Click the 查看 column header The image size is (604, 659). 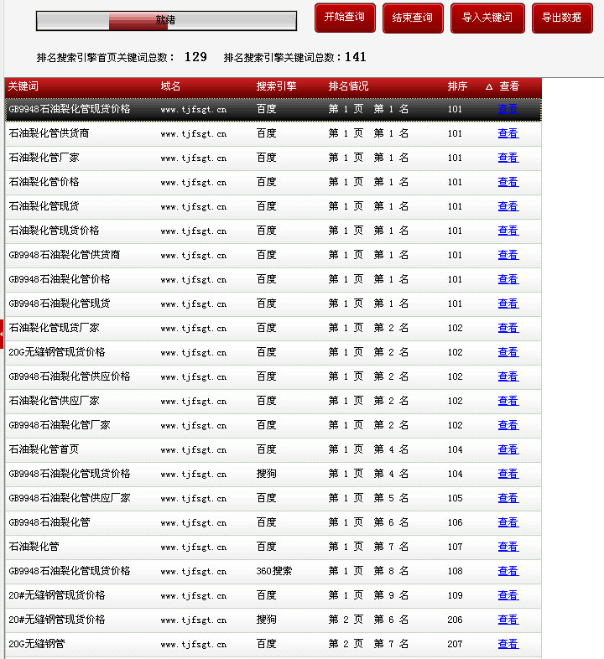tap(509, 86)
